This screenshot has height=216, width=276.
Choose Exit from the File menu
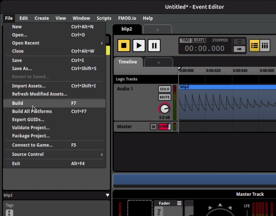click(x=54, y=163)
